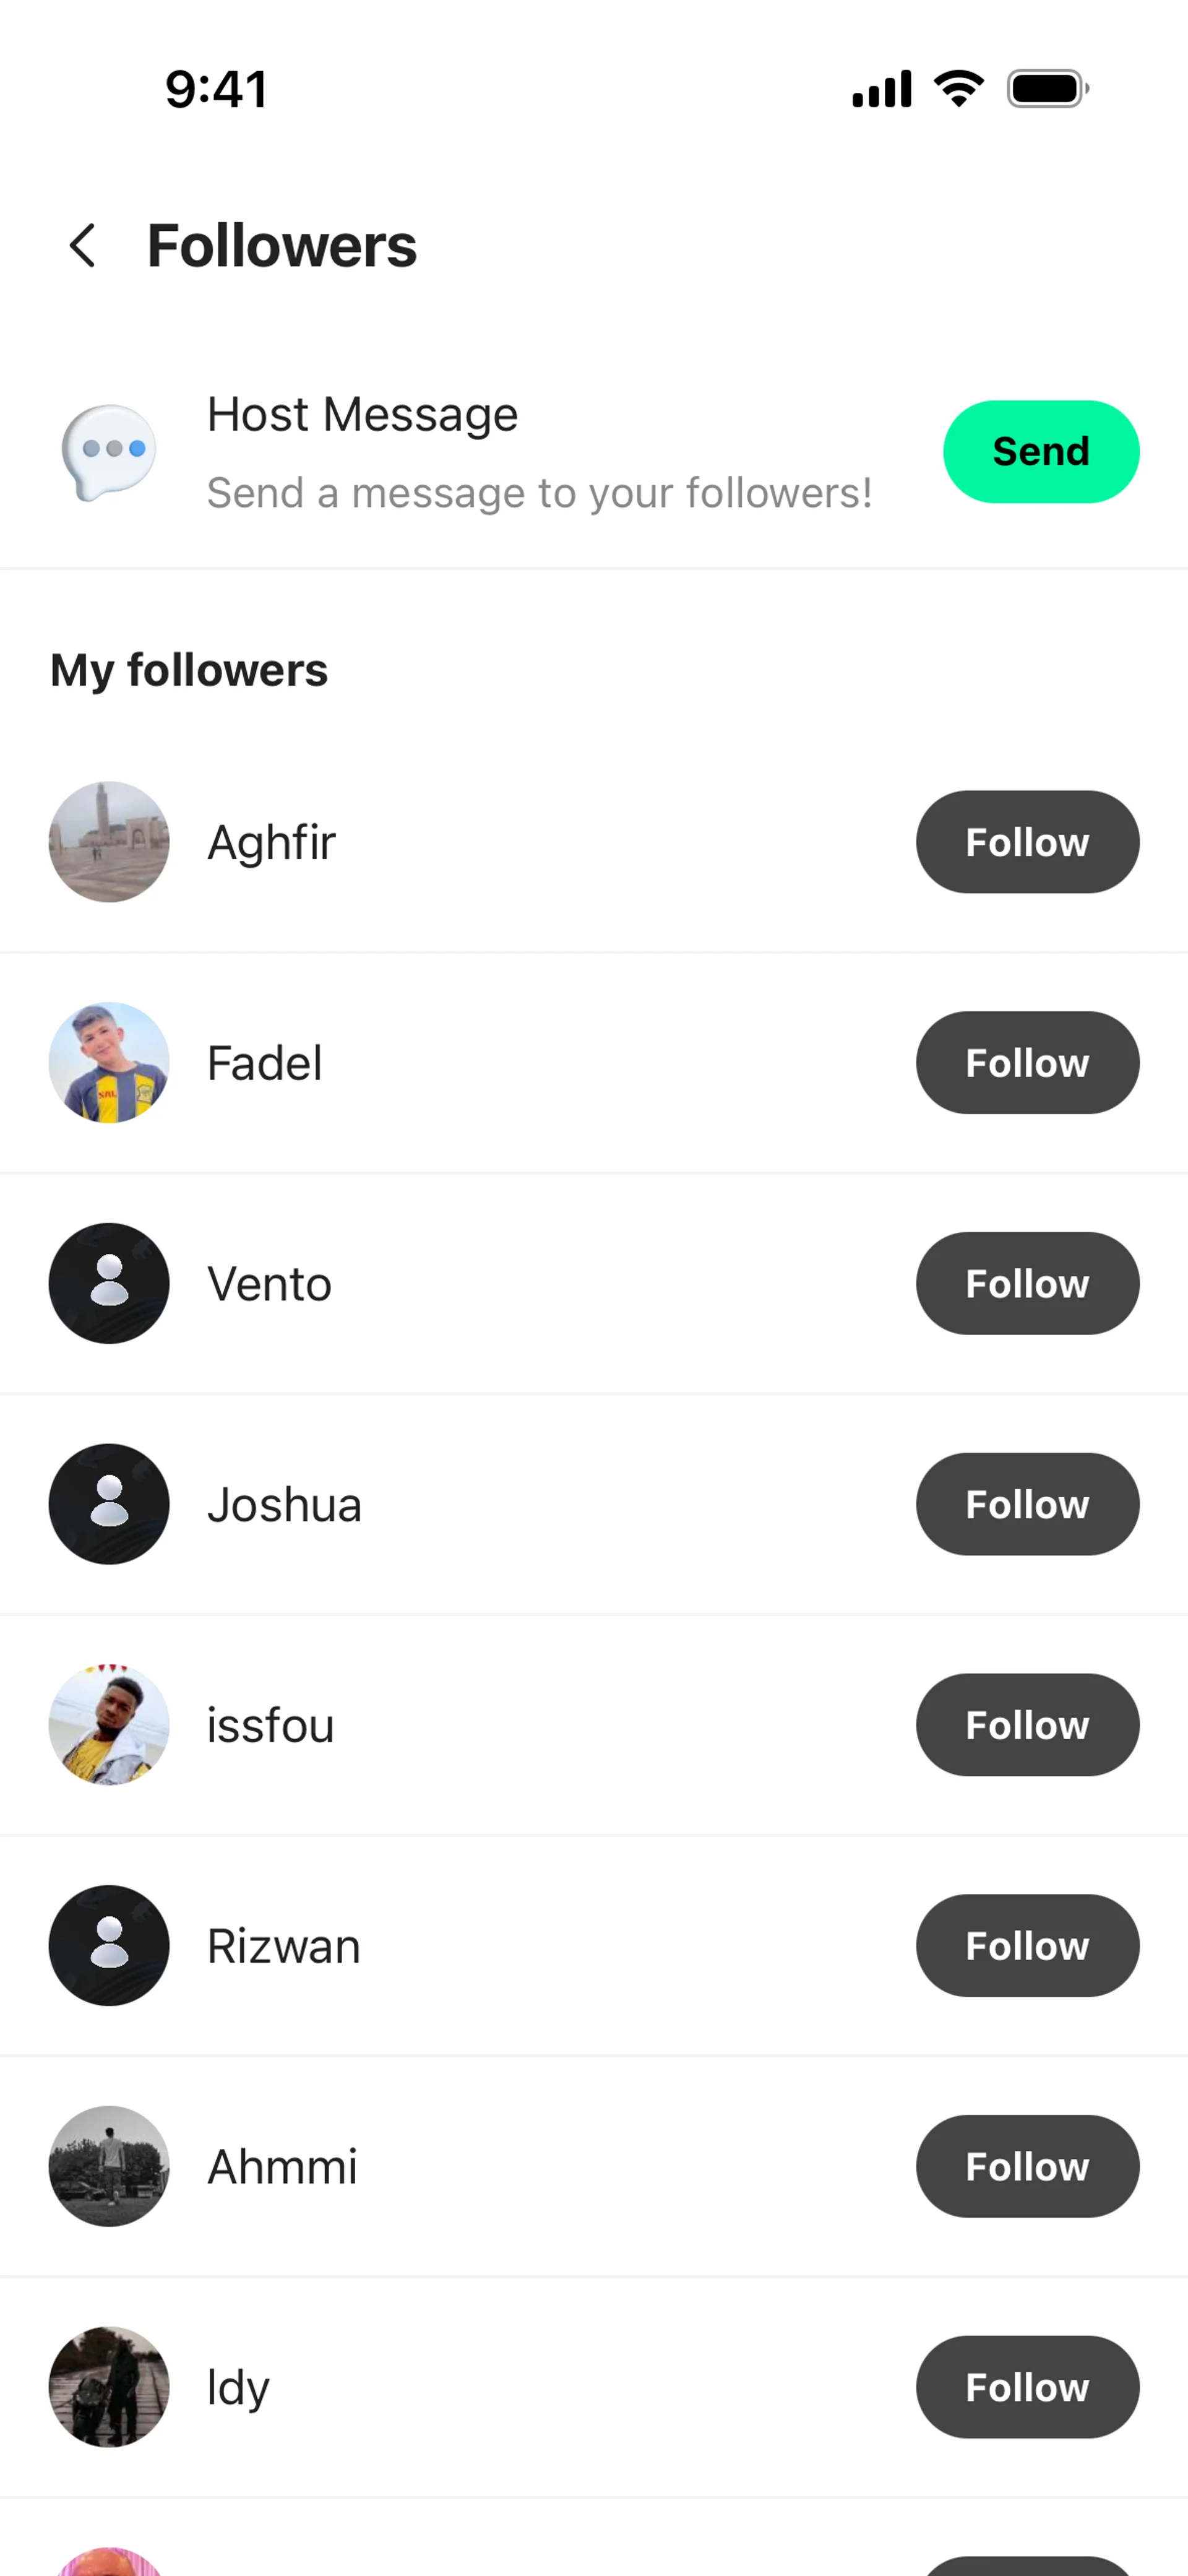Tap Joshua's default avatar icon
This screenshot has width=1188, height=2576.
109,1504
